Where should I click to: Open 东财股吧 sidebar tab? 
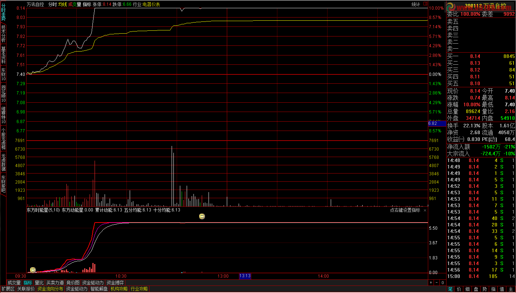[3, 184]
